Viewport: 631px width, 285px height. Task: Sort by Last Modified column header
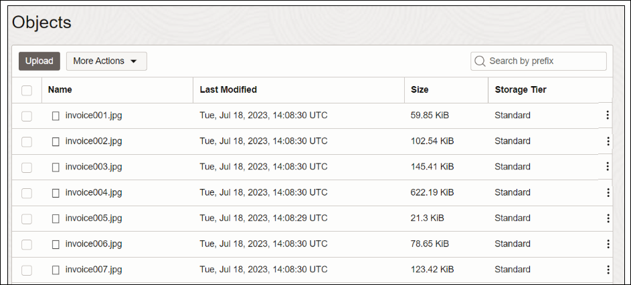228,89
